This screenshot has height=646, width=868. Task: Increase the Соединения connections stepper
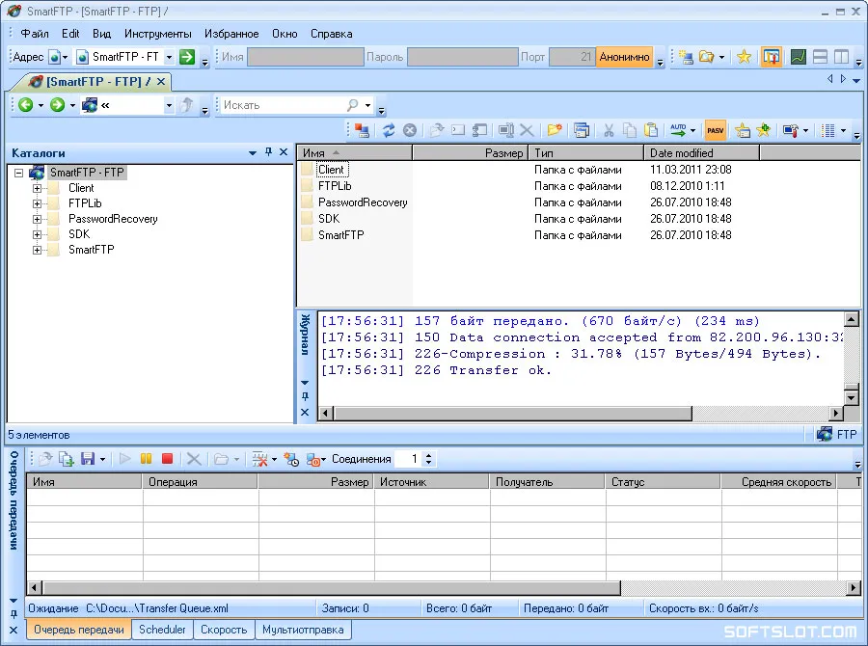pos(428,455)
